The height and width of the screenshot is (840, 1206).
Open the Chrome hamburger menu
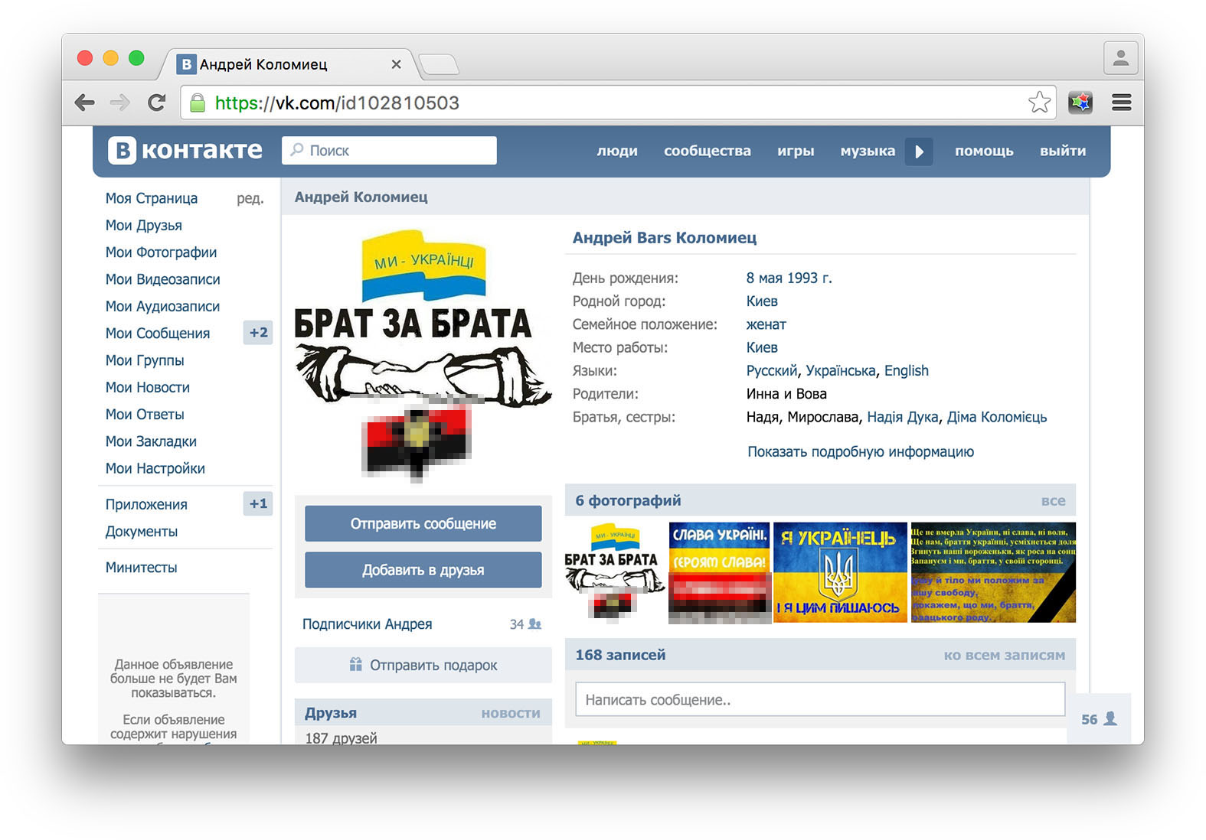tap(1121, 103)
